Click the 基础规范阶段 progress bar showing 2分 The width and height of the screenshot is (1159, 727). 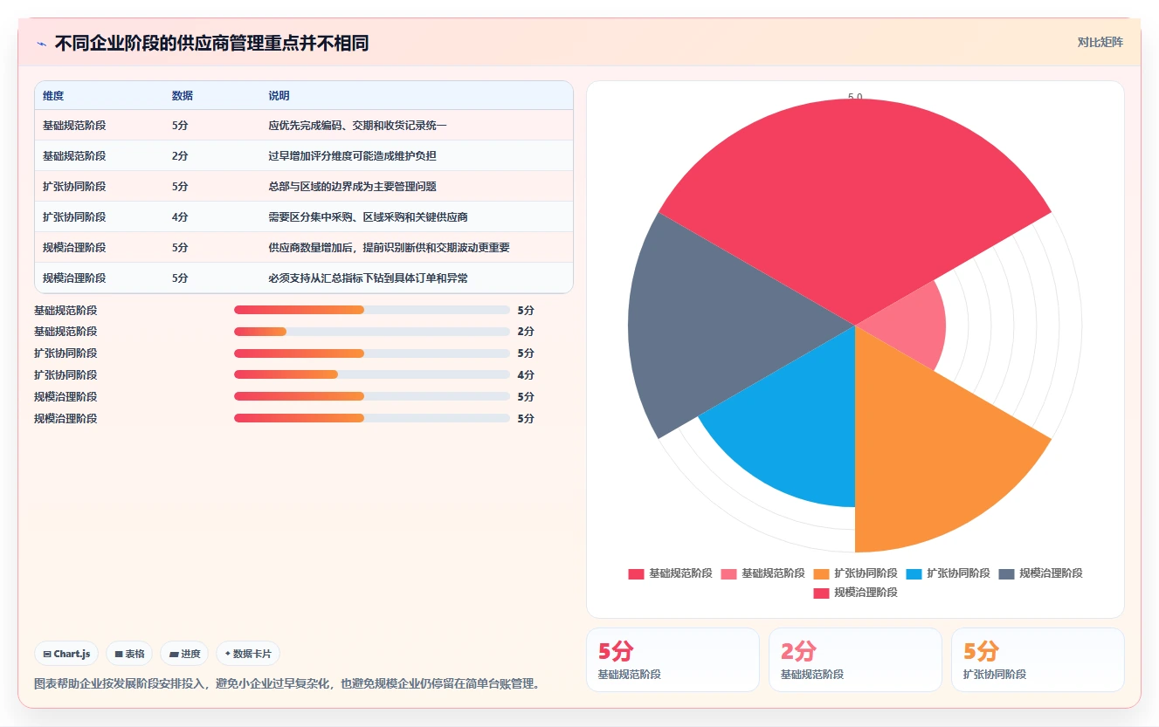click(x=372, y=332)
